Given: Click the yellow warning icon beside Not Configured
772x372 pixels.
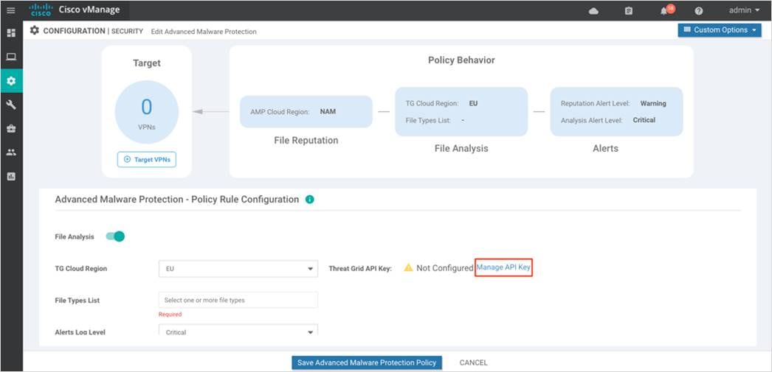Looking at the screenshot, I should click(x=408, y=268).
